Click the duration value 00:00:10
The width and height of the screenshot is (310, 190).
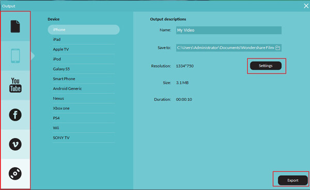pos(184,99)
